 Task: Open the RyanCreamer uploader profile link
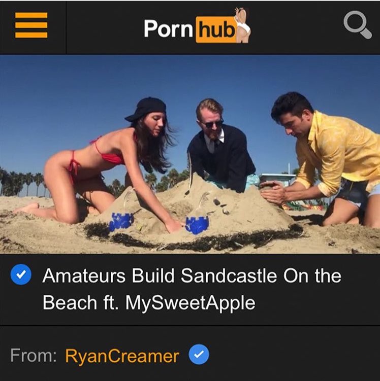[x=122, y=356]
